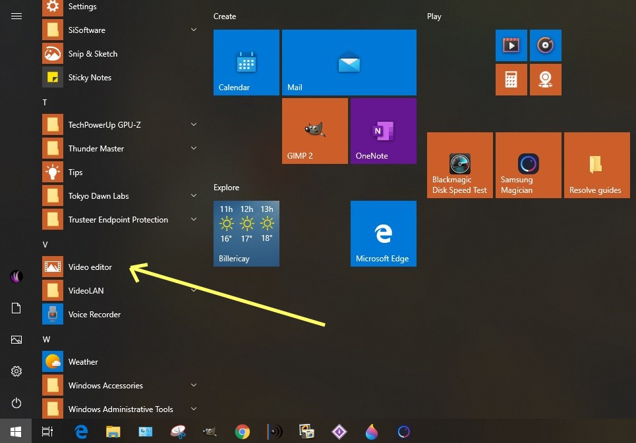The height and width of the screenshot is (443, 636).
Task: Open Task View on taskbar
Action: click(x=47, y=431)
